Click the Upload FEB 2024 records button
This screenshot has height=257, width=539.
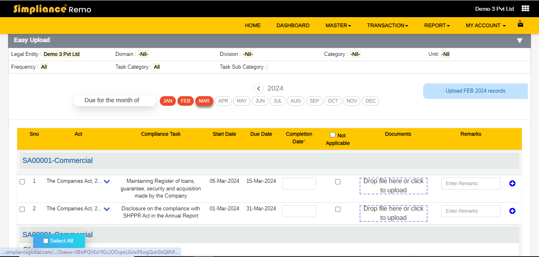tap(475, 91)
